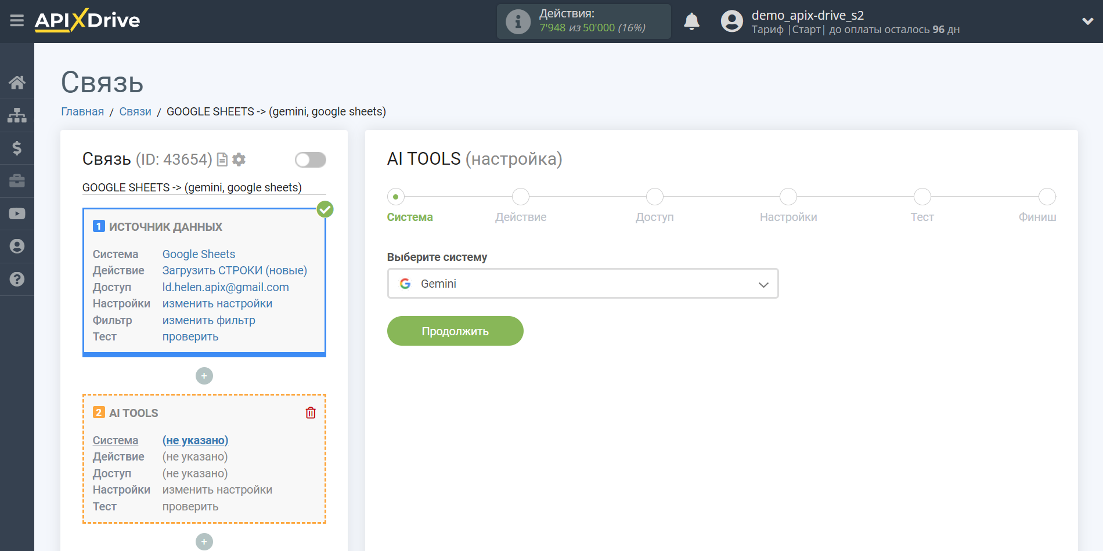Add a step after the data source block

[x=204, y=376]
